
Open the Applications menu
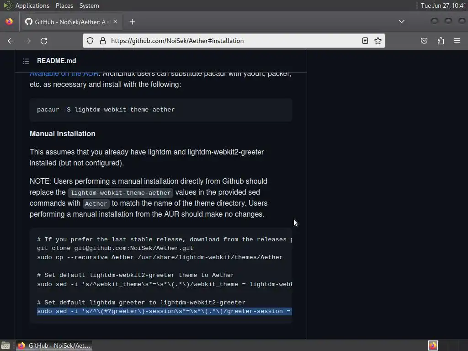pyautogui.click(x=32, y=5)
